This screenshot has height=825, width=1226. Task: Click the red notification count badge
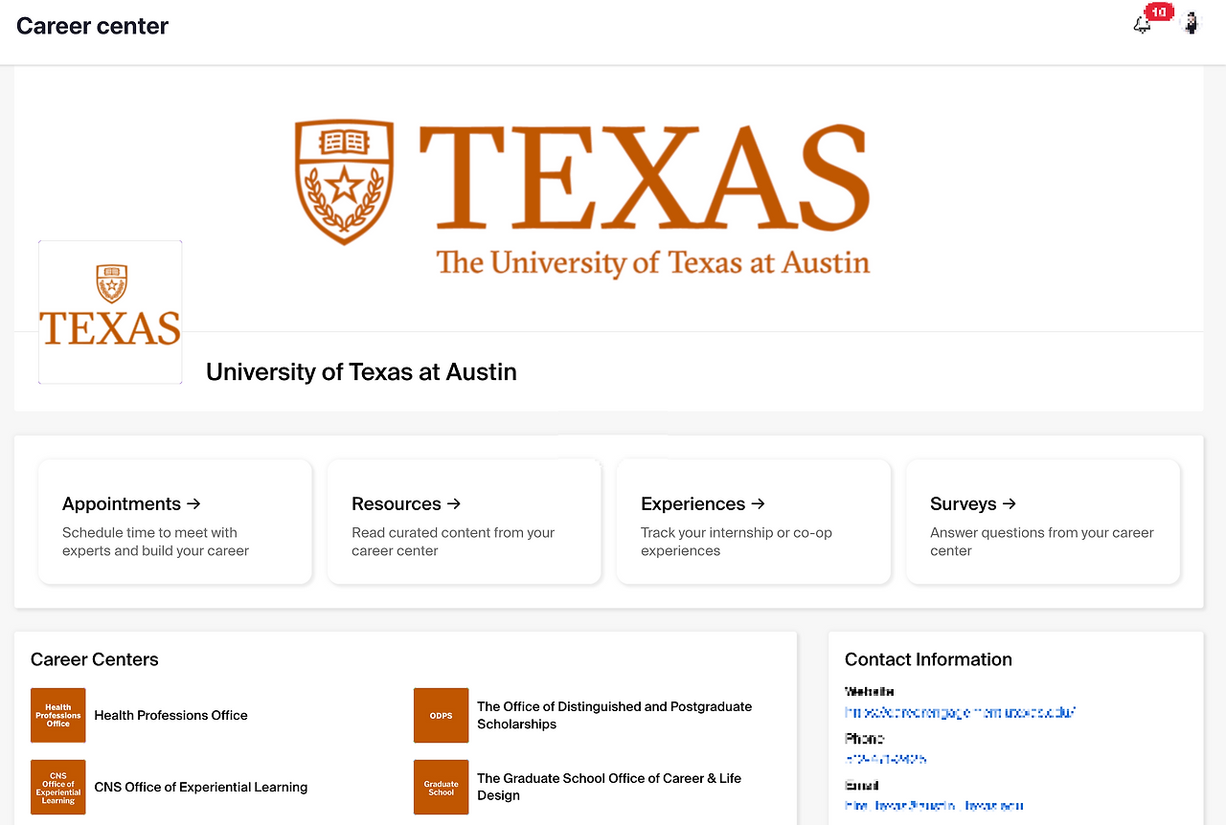[1159, 11]
